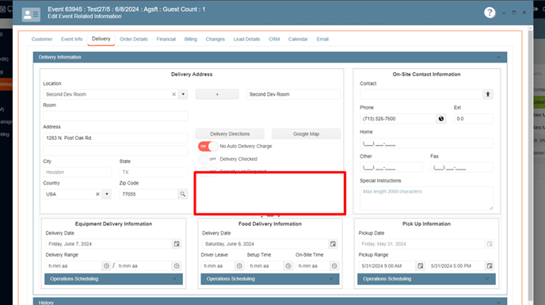Open On-Site Time clock icon

click(x=334, y=265)
